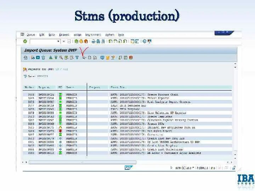The width and height of the screenshot is (255, 191).
Task: Refresh the import queue
Action: coord(25,58)
